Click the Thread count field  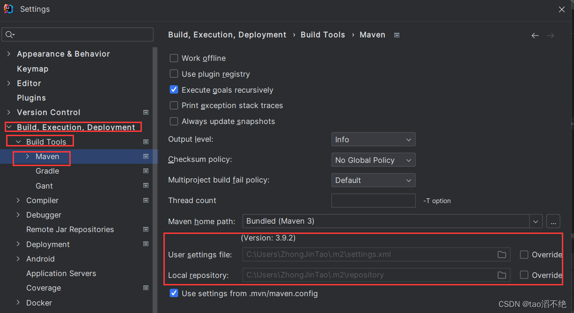[x=373, y=200]
